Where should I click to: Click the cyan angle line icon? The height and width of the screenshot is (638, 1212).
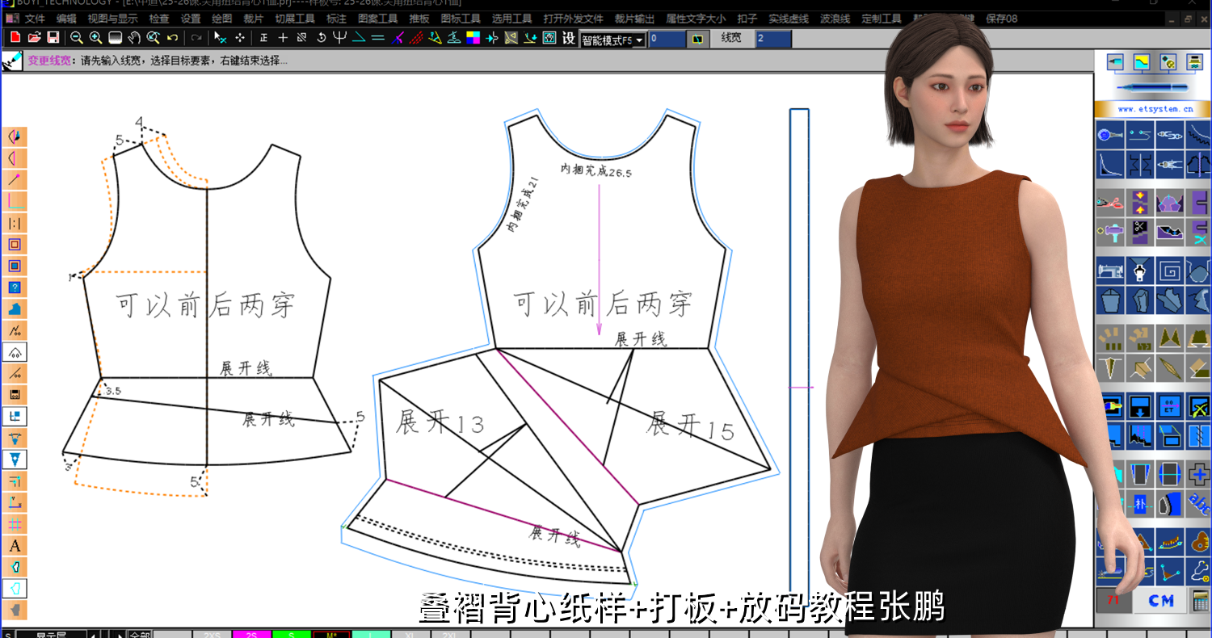359,37
